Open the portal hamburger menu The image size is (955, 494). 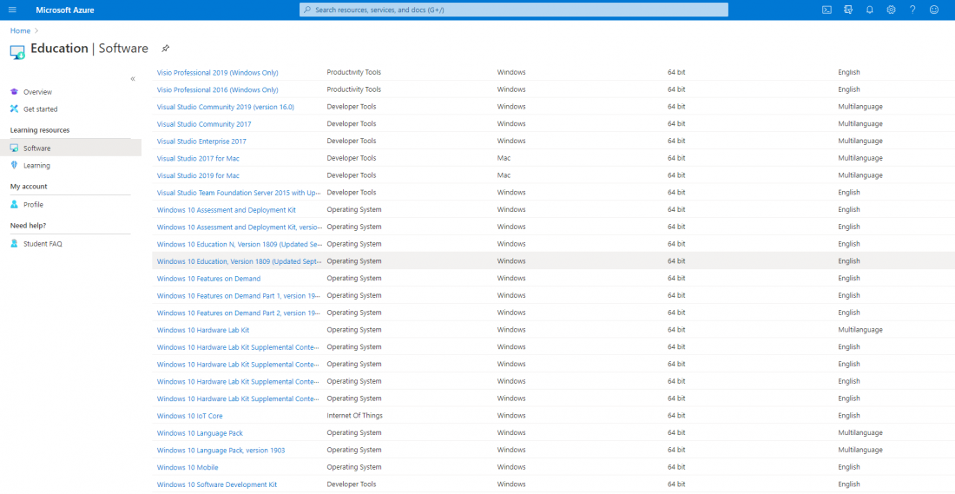(x=13, y=10)
